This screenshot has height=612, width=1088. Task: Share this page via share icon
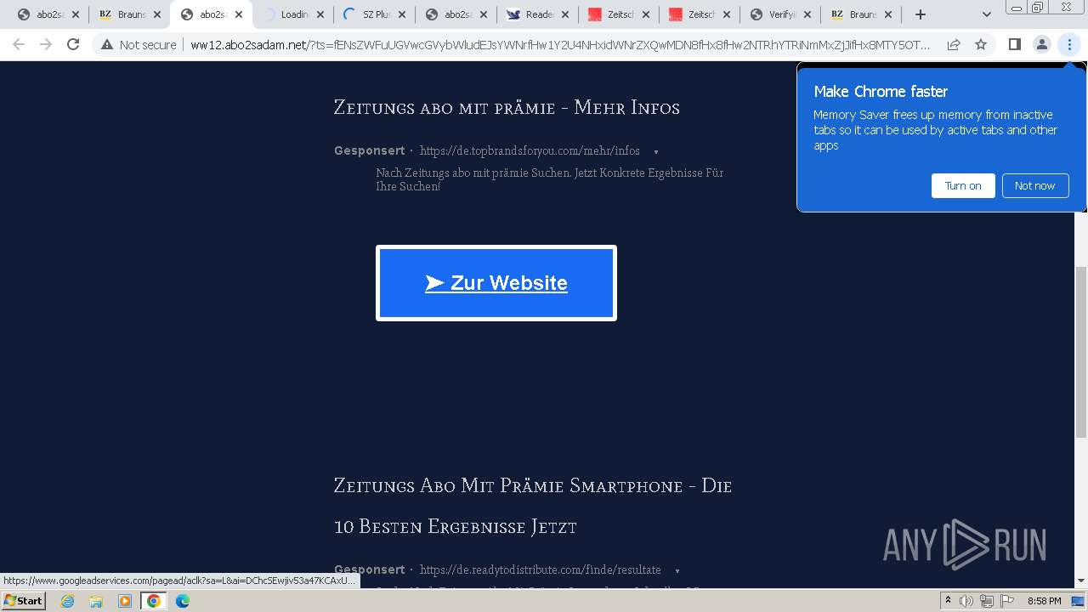click(x=954, y=44)
